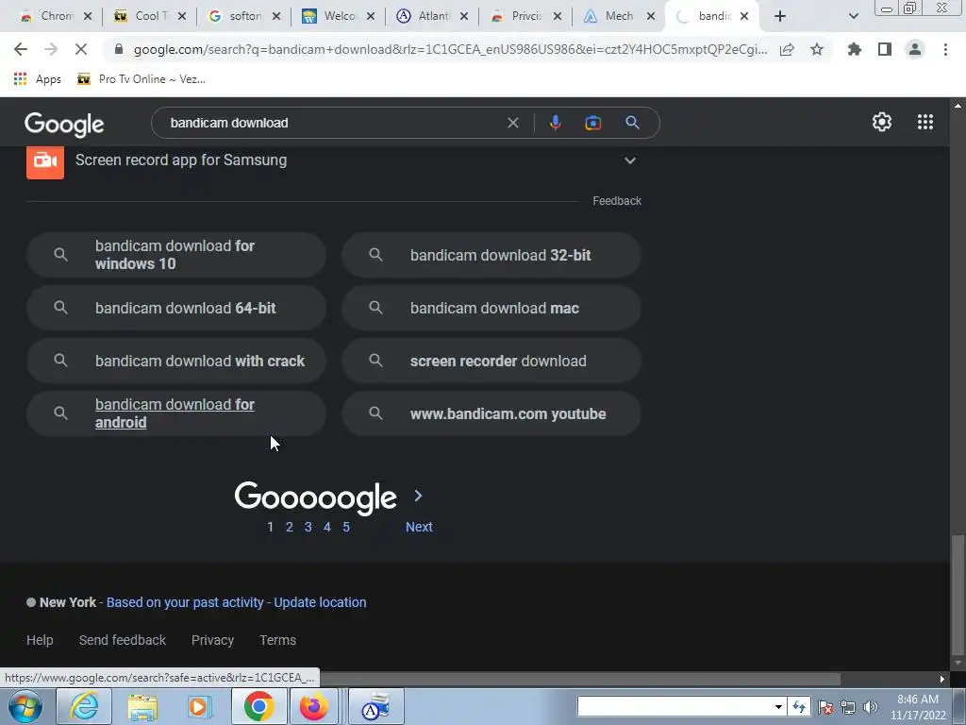Search bandicam download with crack
The image size is (966, 725).
click(x=175, y=361)
